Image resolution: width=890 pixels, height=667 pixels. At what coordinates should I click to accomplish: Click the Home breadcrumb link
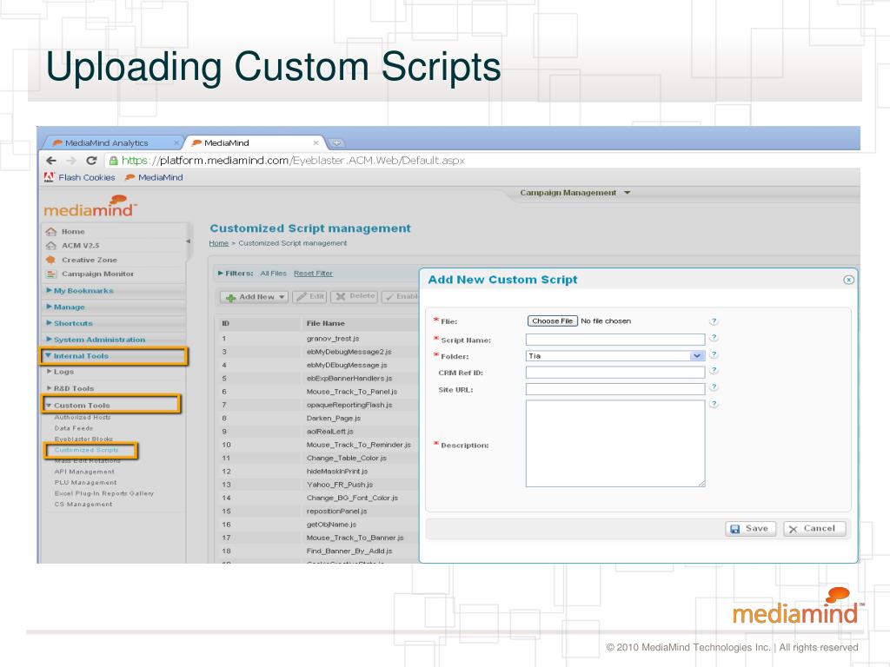coord(218,243)
